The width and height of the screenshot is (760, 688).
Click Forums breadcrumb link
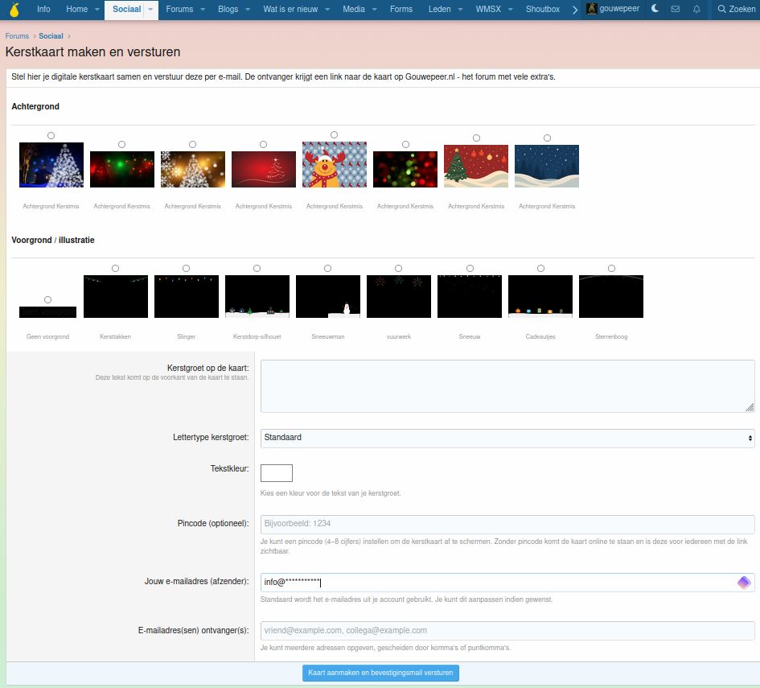point(17,36)
